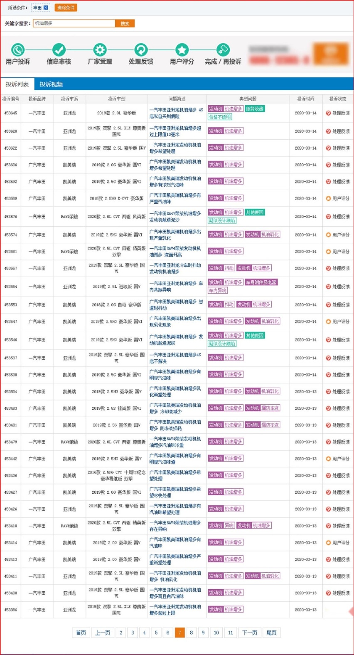Click status icon for complaint 453400
354x655 pixels.
(328, 593)
